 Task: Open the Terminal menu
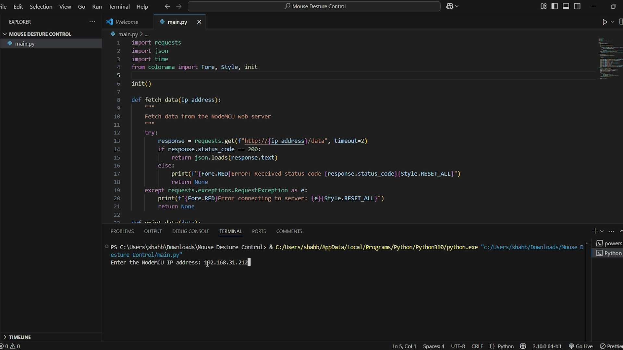(x=119, y=6)
